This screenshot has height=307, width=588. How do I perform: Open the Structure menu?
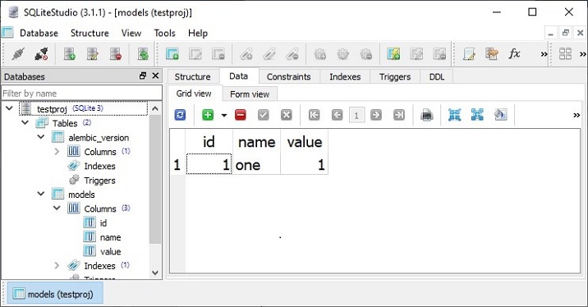[x=90, y=33]
